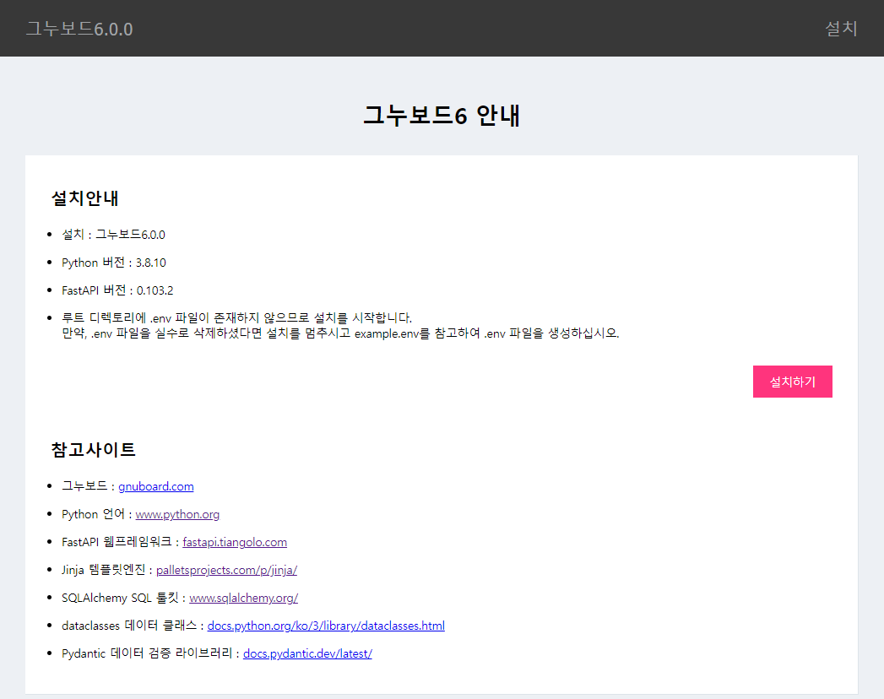
Task: Visit the docs.pydantic.dev/latest/ link
Action: [307, 653]
